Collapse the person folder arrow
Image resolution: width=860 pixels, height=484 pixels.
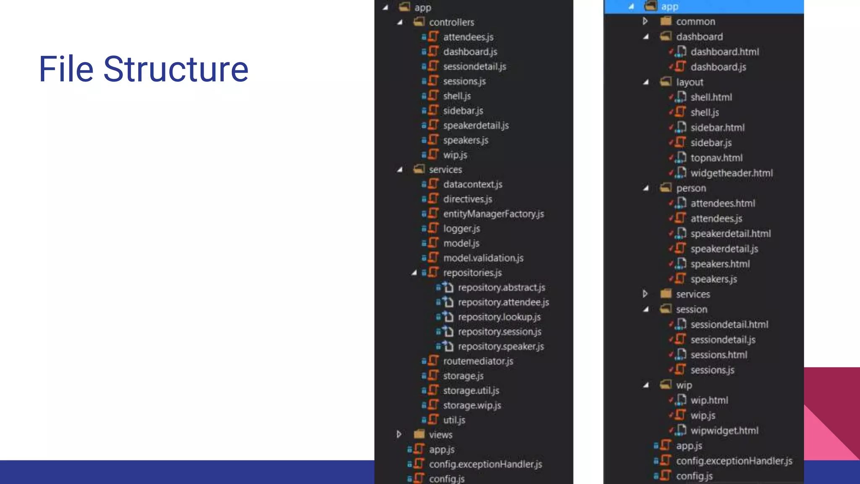pos(646,188)
